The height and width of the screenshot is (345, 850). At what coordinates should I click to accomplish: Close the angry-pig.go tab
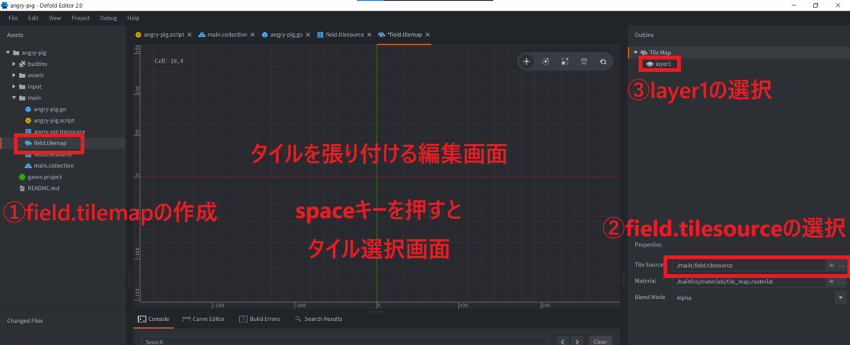[x=308, y=35]
